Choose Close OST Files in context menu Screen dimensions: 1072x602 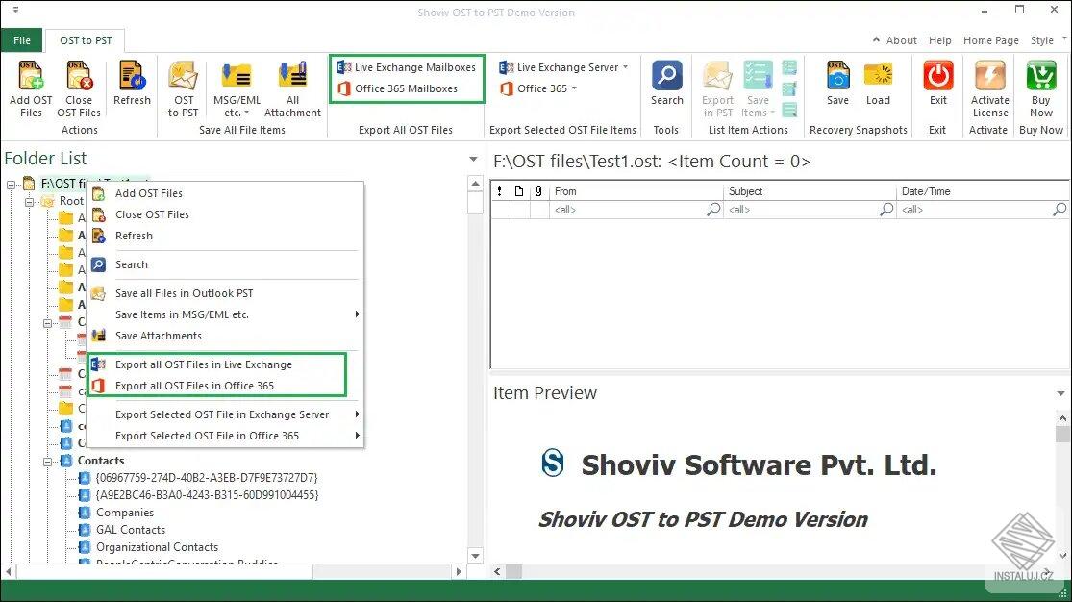pos(224,214)
